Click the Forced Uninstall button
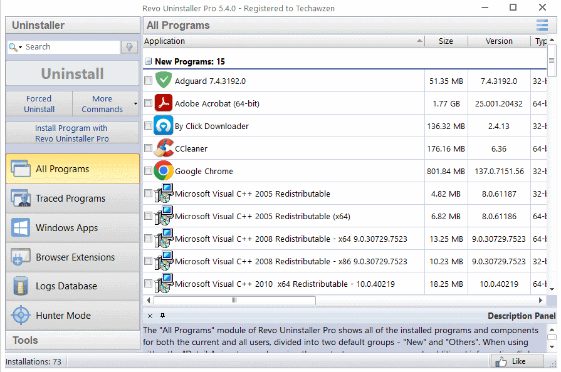 click(x=39, y=103)
